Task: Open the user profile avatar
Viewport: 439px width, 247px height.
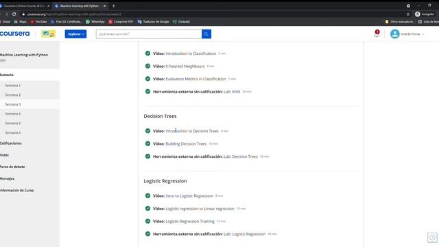Action: [x=395, y=34]
